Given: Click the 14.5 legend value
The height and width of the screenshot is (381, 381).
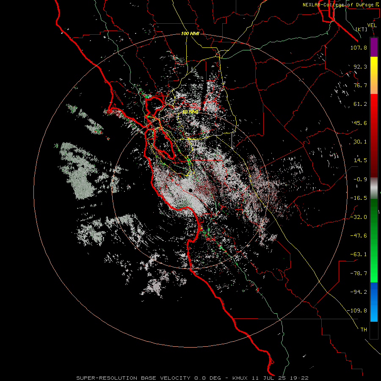Looking at the screenshot, I should 360,160.
